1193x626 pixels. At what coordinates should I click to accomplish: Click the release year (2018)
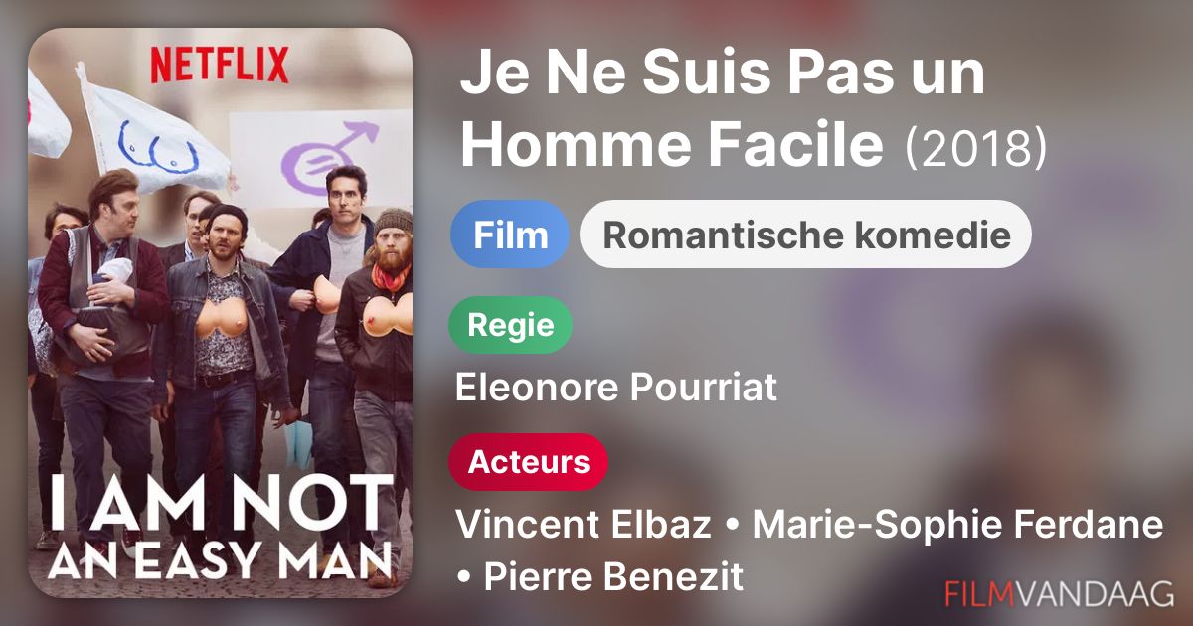tap(975, 148)
